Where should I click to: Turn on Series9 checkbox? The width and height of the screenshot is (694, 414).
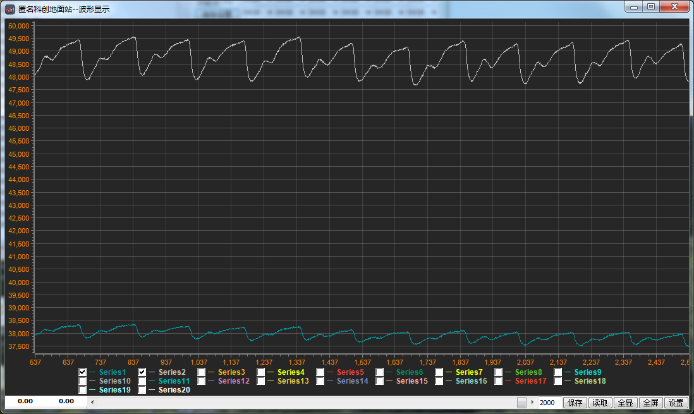coord(557,372)
